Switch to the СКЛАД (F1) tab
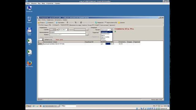The image size is (196, 110). pyautogui.click(x=56, y=25)
